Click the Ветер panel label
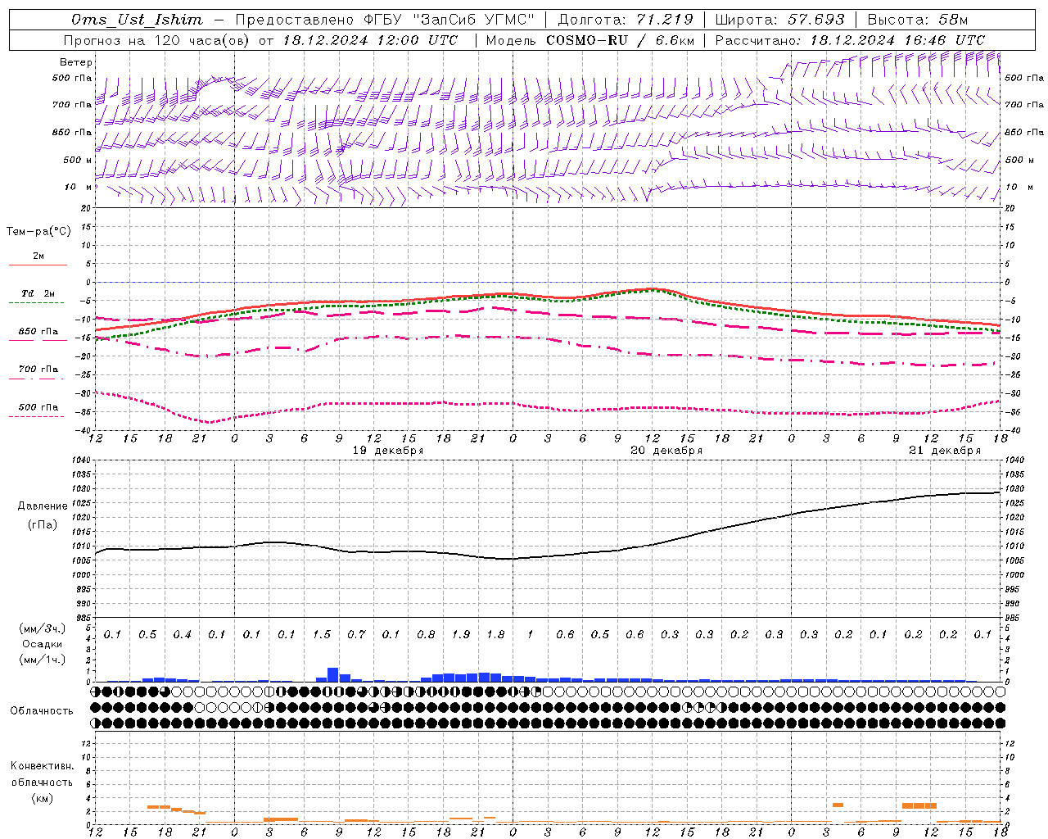This screenshot has height=839, width=1048. point(76,62)
